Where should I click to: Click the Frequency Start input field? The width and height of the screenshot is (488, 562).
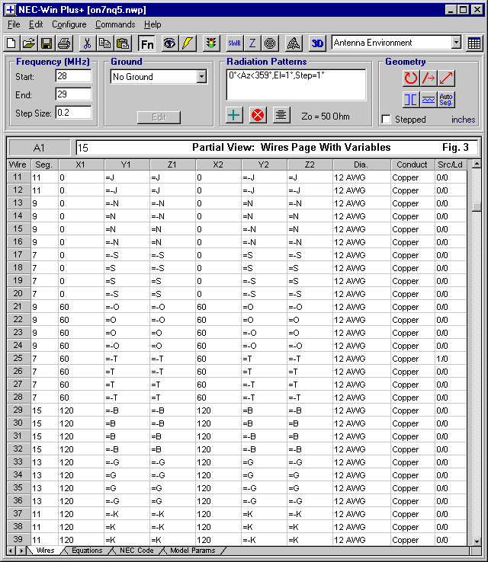pyautogui.click(x=73, y=76)
